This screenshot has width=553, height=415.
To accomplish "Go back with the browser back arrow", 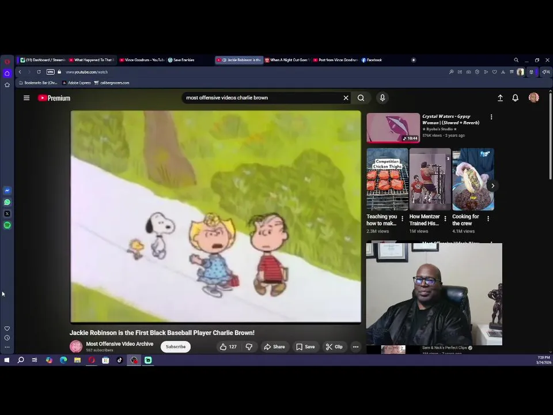I will coord(20,72).
